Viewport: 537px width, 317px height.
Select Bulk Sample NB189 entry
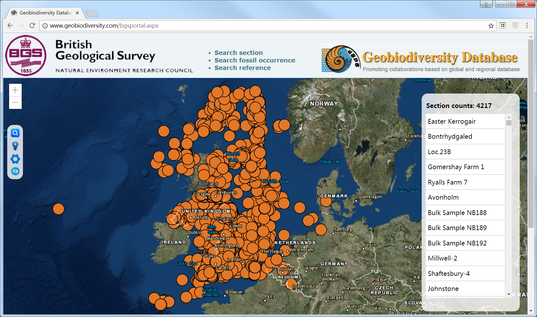465,228
